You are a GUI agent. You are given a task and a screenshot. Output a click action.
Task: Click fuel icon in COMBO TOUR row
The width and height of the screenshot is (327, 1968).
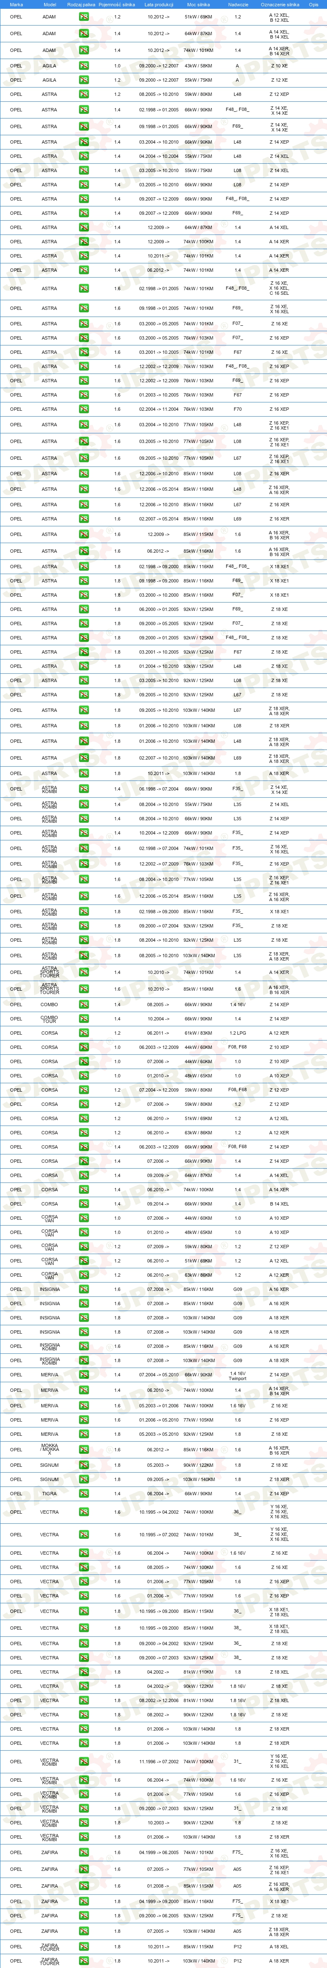(x=84, y=1018)
